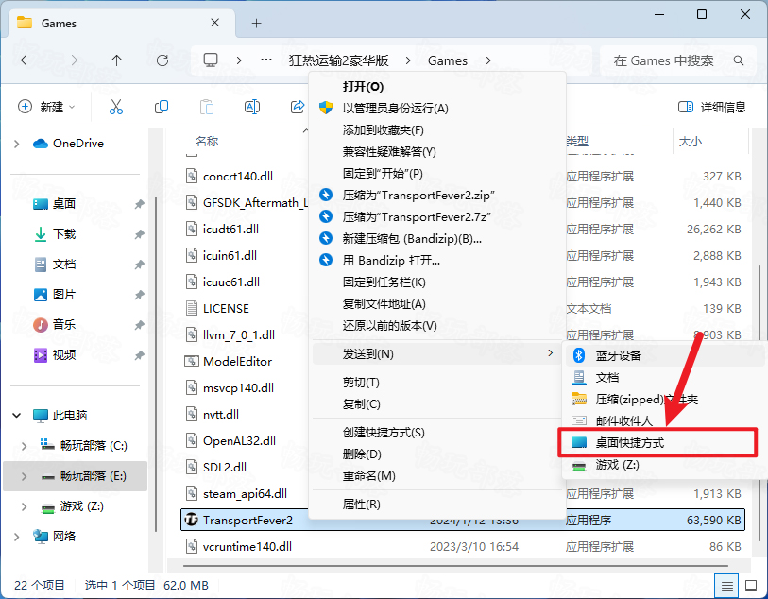
Task: Select the ModelEditor file
Action: [x=237, y=362]
